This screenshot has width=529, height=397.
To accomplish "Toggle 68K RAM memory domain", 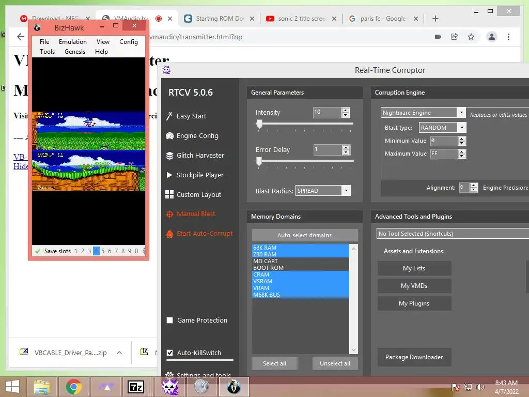I will tap(300, 248).
